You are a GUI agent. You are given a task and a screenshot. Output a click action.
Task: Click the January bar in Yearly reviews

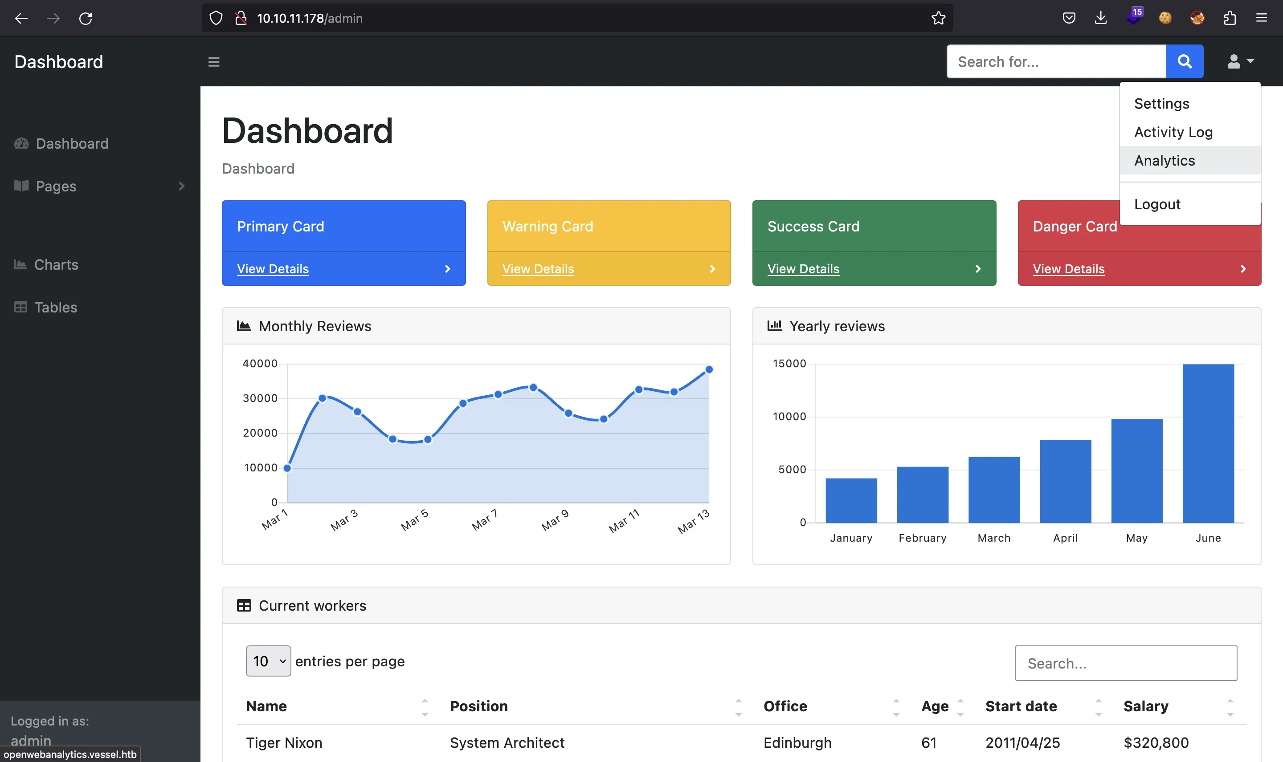pyautogui.click(x=851, y=501)
